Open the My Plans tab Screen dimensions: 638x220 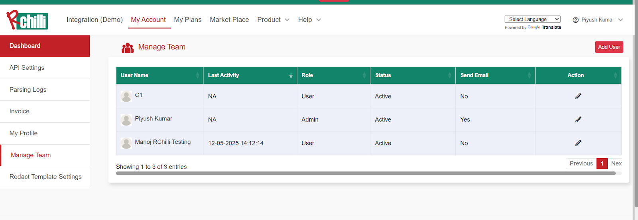coord(188,20)
